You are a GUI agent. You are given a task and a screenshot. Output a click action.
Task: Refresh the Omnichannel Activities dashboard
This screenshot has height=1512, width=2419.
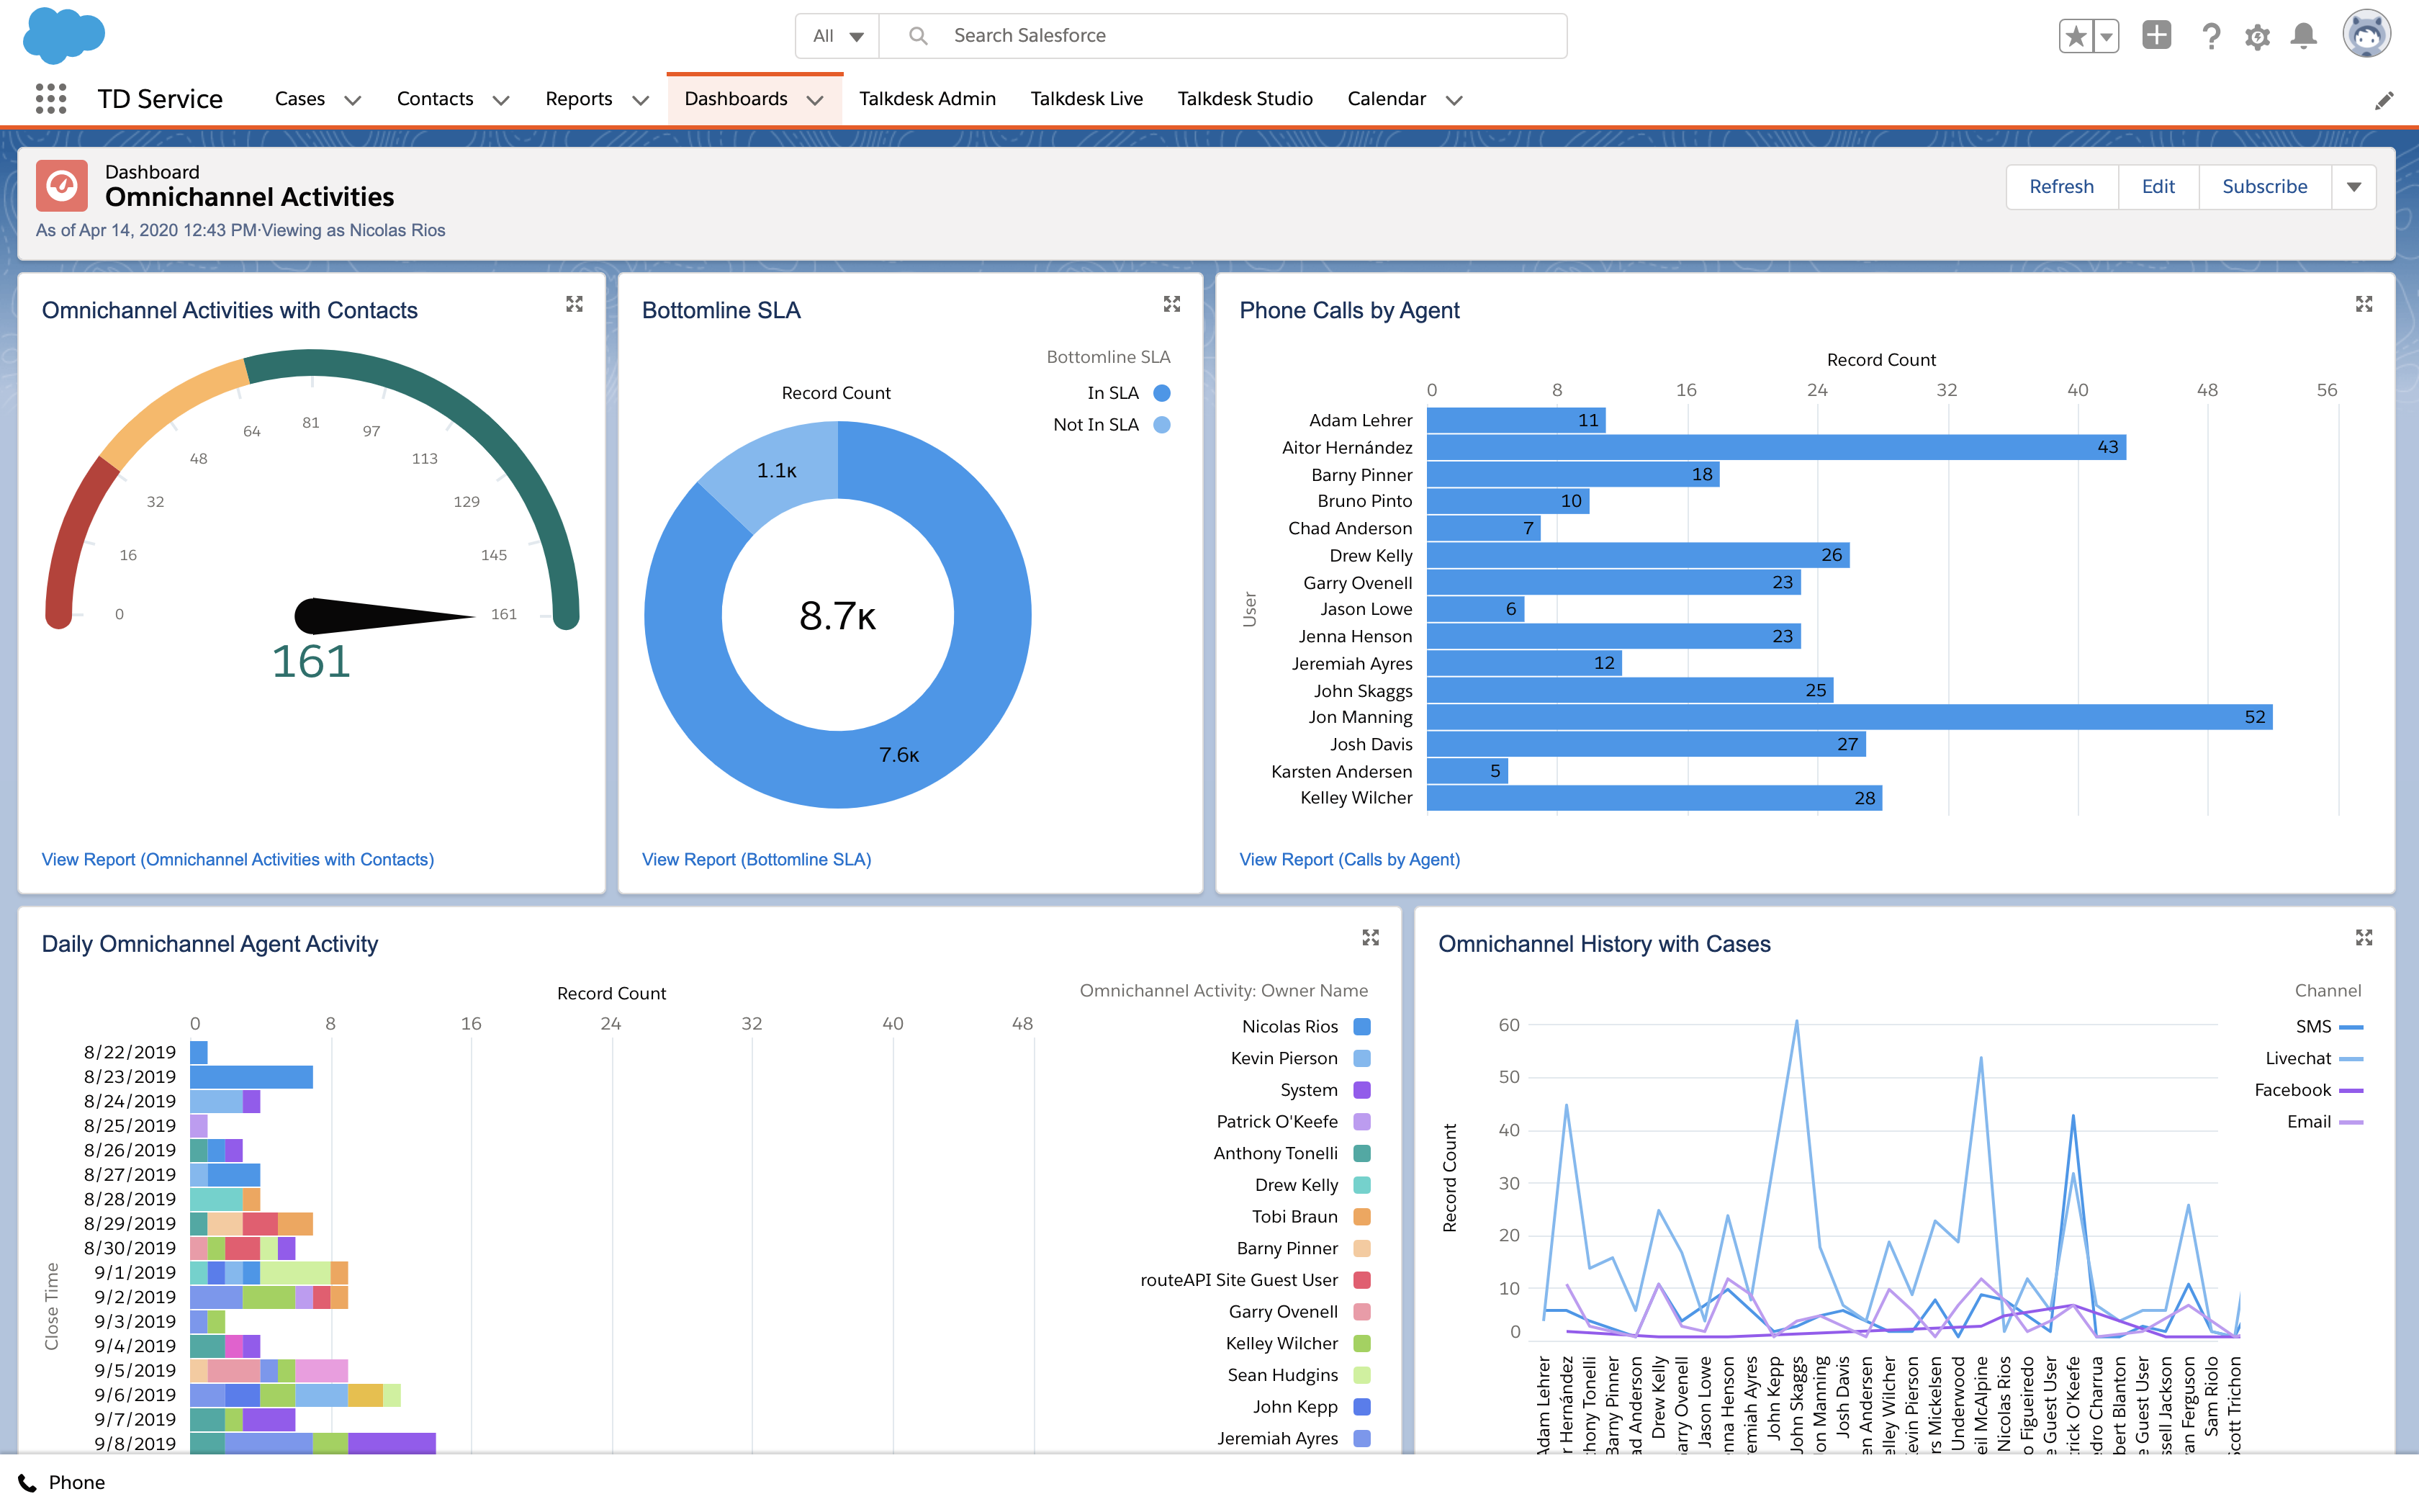(2061, 186)
